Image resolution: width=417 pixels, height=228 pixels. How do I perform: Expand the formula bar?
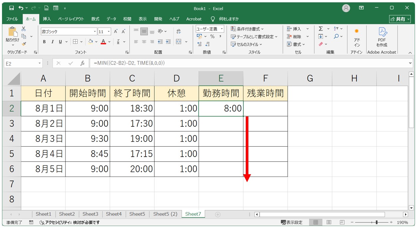410,63
